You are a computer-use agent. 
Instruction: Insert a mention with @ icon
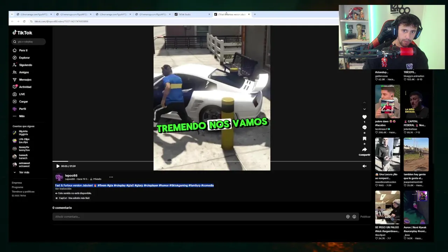[348, 217]
